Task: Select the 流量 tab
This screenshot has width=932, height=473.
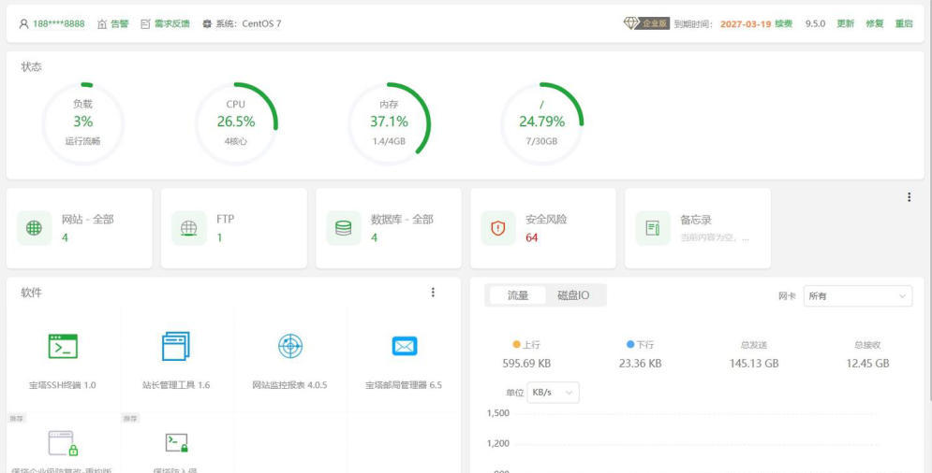Action: click(x=518, y=295)
